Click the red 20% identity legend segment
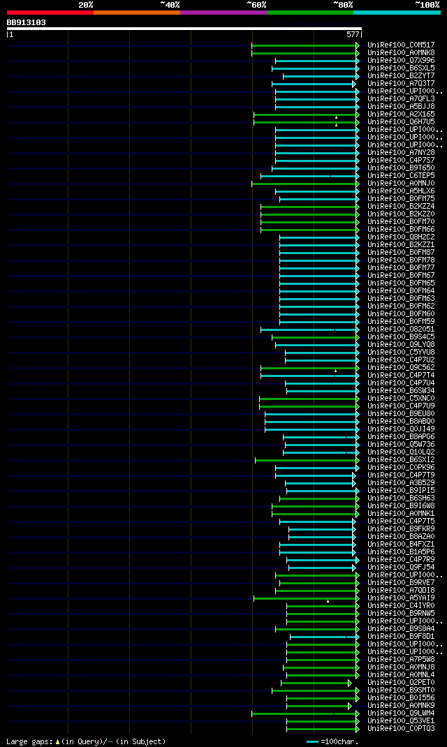Viewport: 447px width, 747px height. 50,13
